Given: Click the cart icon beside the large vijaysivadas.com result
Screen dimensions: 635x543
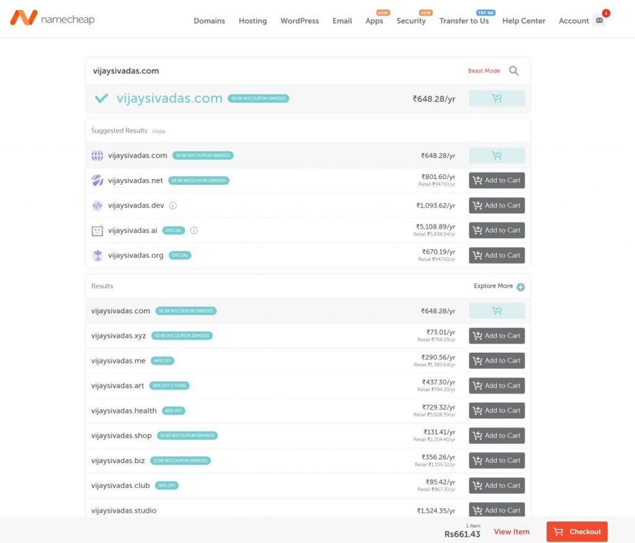Looking at the screenshot, I should click(x=497, y=99).
